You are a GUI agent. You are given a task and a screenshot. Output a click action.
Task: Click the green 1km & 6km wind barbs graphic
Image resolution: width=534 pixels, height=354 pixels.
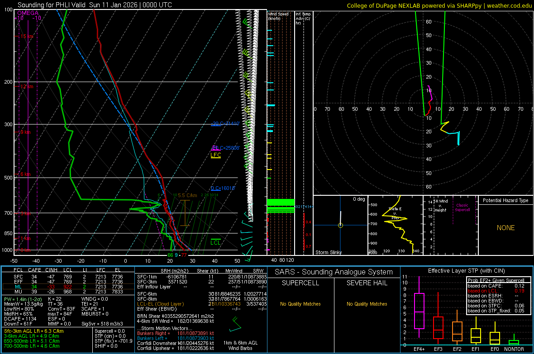point(235,324)
